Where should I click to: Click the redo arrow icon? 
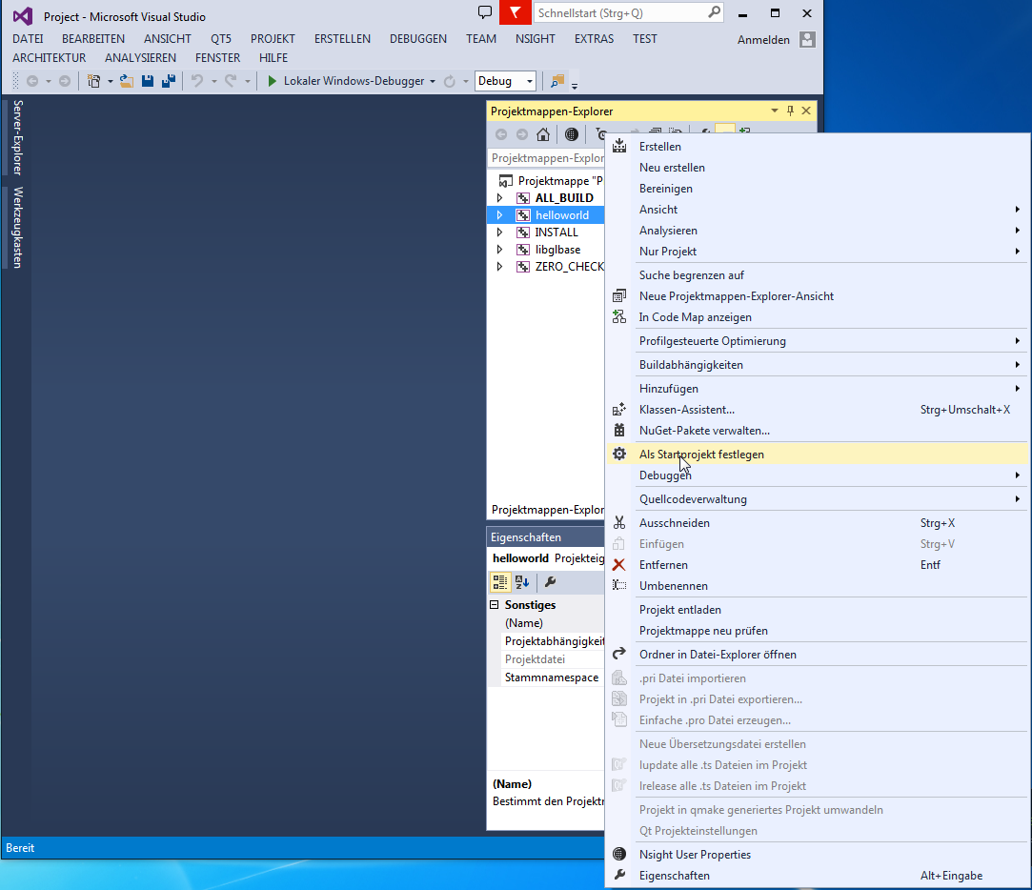click(231, 81)
